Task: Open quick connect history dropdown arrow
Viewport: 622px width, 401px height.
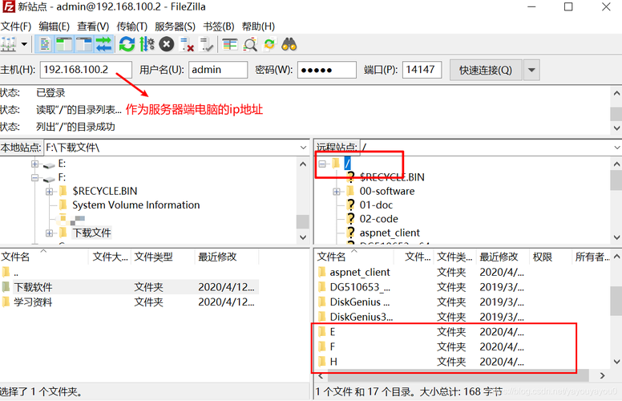Action: tap(531, 71)
